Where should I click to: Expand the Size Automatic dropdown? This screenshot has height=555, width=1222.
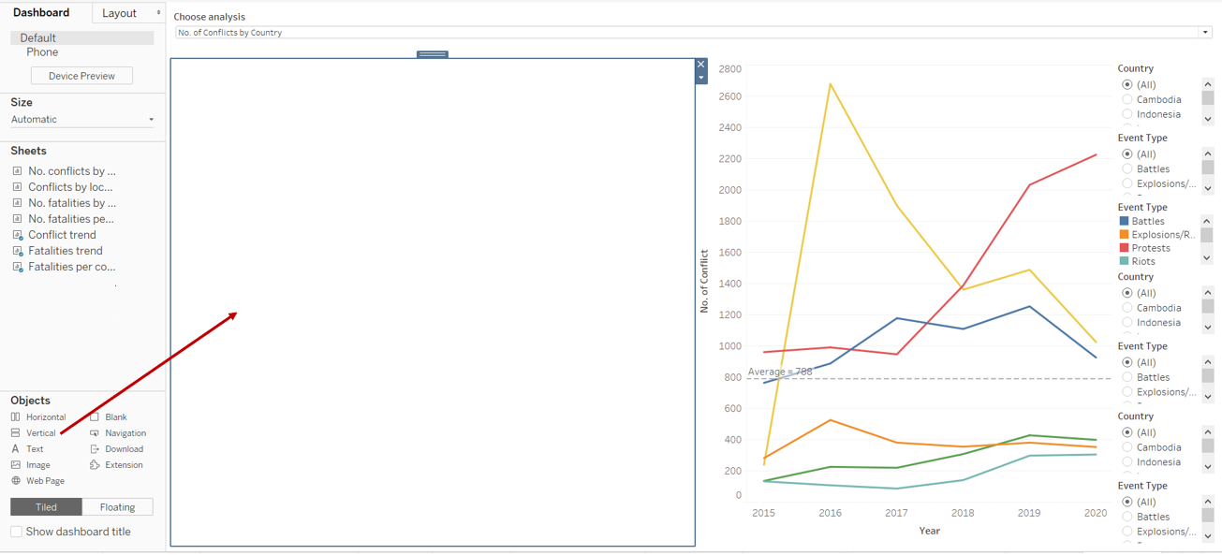(x=151, y=120)
